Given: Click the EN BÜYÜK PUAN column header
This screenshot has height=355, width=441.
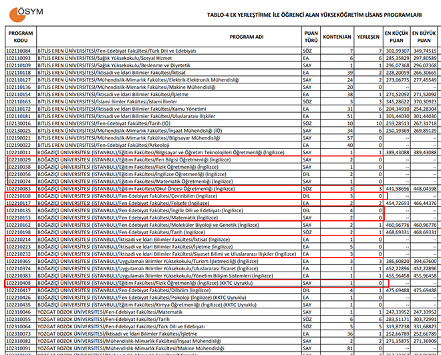Looking at the screenshot, I should click(424, 37).
